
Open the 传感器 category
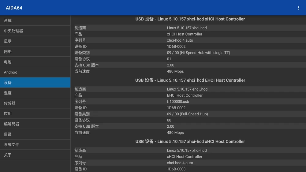[35, 103]
